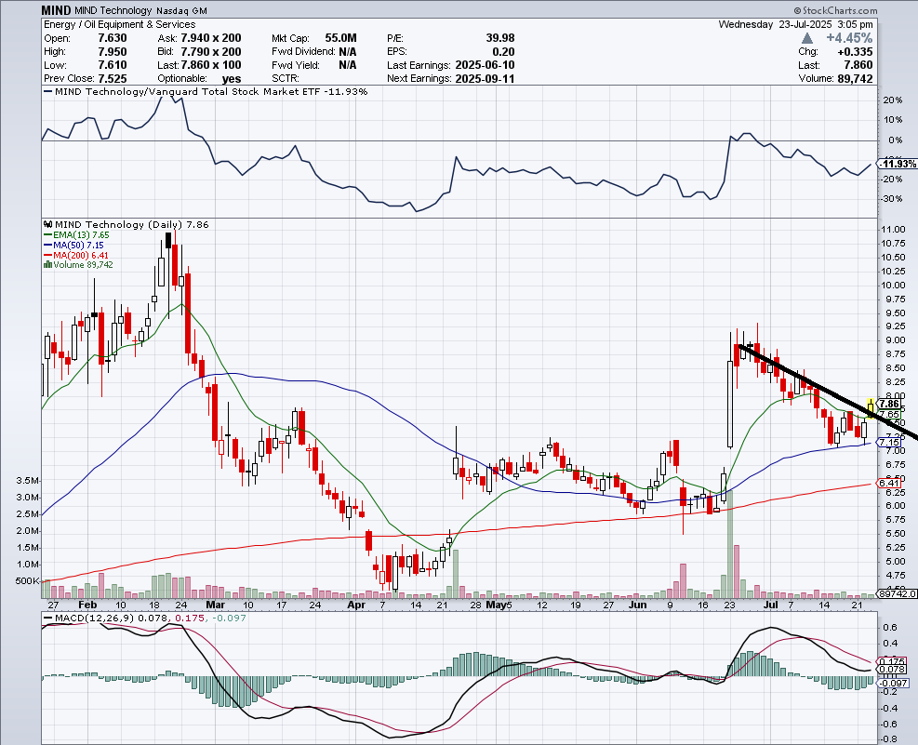Screen dimensions: 918x745
Task: Click the P/E value 39.98
Action: pos(500,38)
